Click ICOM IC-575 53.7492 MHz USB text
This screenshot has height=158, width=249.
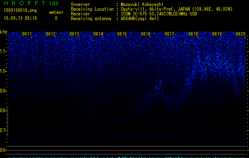[159, 14]
